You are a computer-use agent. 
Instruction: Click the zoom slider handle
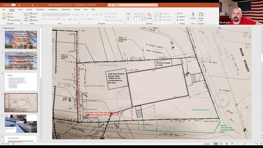tap(245, 144)
